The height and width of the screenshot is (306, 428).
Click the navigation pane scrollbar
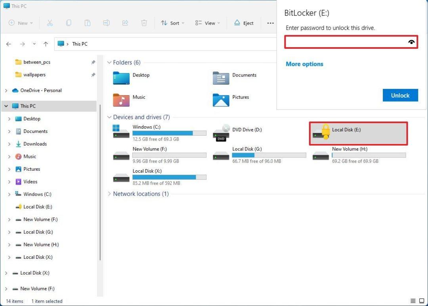tap(100, 182)
